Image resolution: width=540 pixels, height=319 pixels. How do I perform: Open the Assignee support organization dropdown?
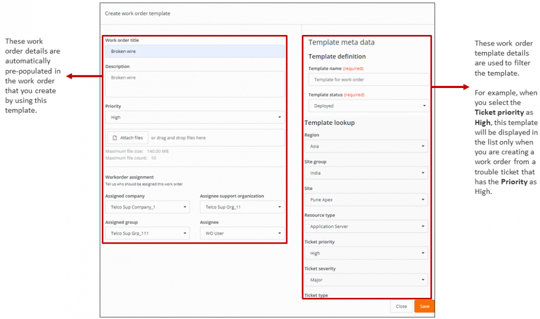242,207
